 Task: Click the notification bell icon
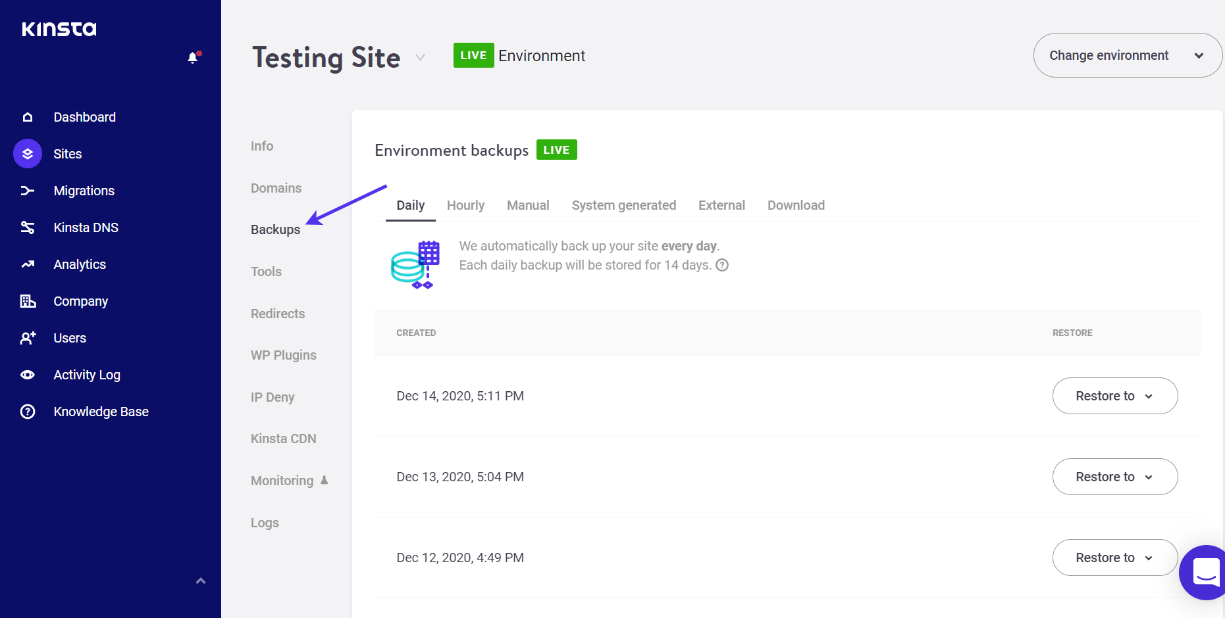point(193,58)
